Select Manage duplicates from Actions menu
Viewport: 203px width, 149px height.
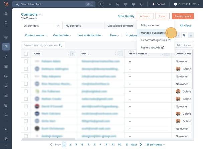click(156, 33)
